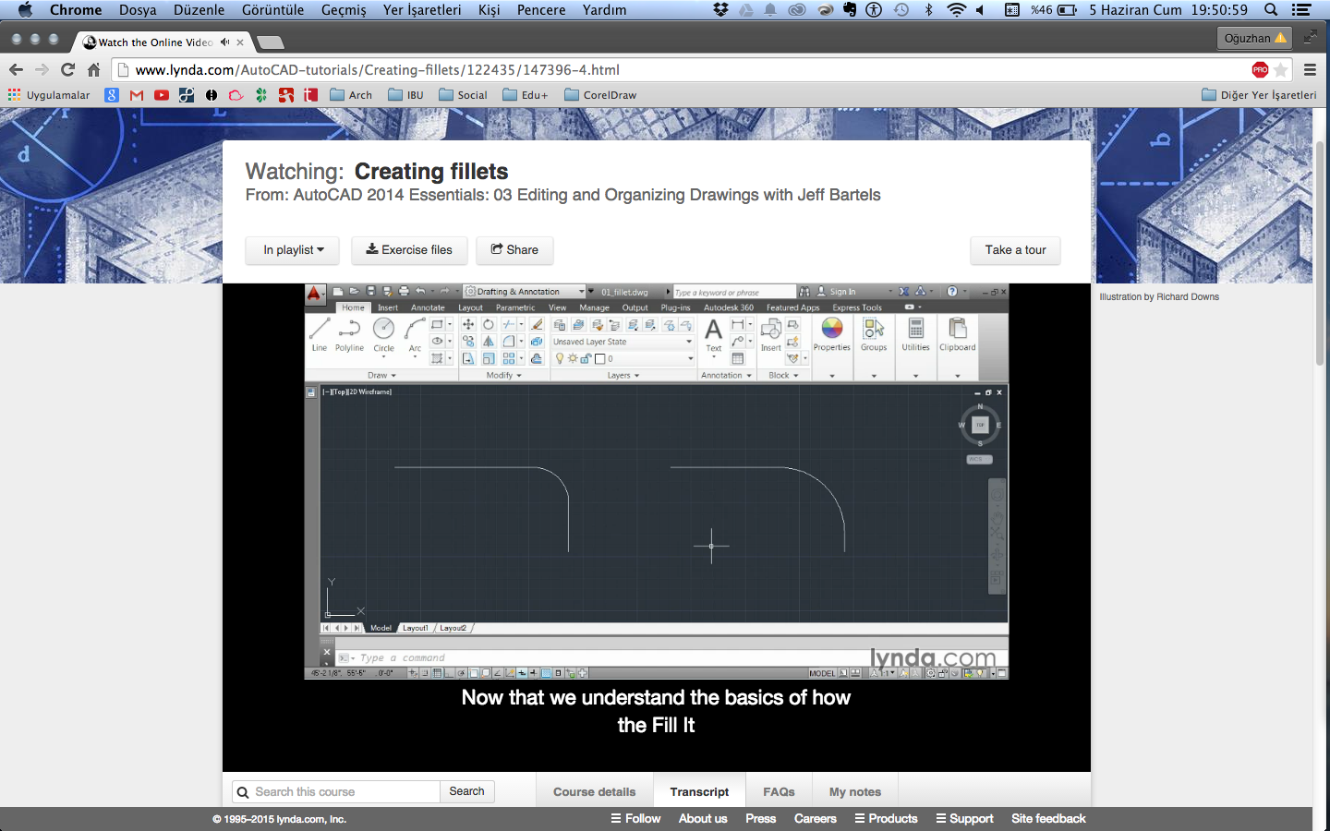Select the Rotate tool in Modify panel
Viewport: 1330px width, 831px height.
pos(489,324)
